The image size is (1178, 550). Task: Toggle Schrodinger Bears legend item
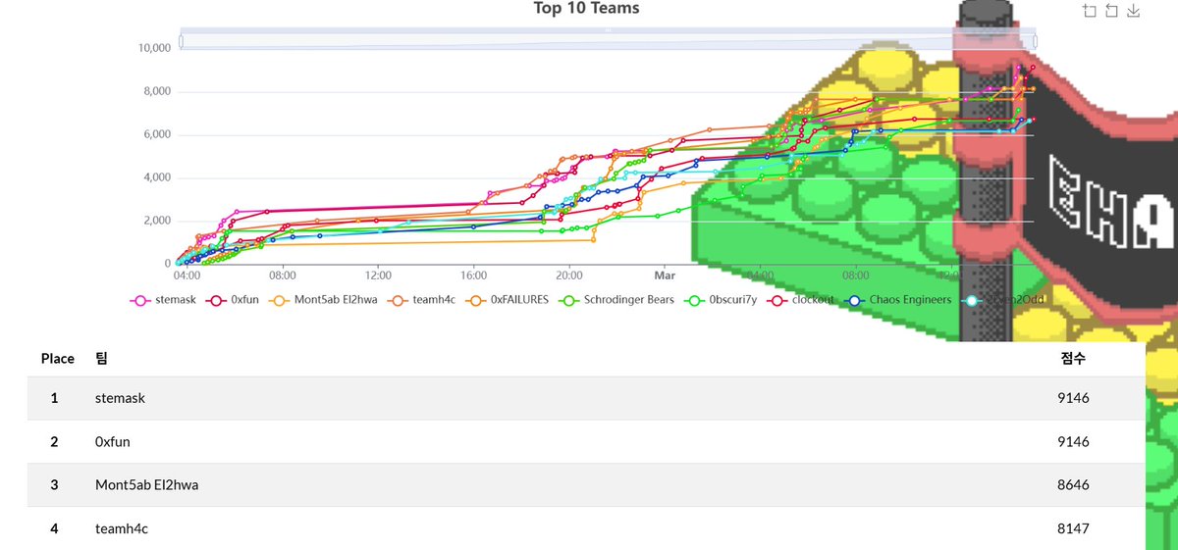[616, 300]
